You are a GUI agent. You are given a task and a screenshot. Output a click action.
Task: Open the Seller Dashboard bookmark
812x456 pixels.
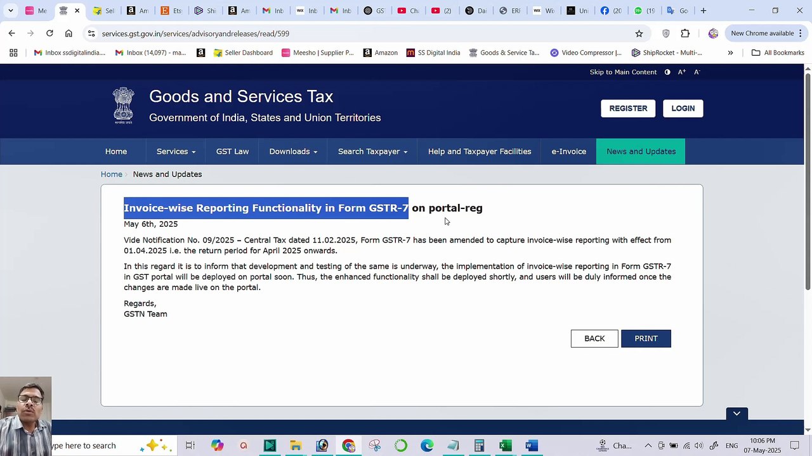[x=243, y=53]
